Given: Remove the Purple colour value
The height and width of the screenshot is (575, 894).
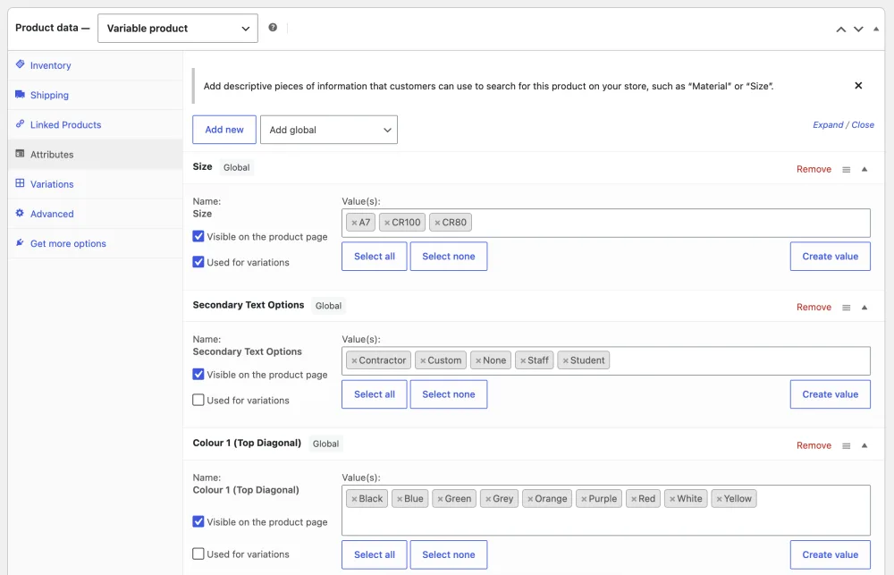Looking at the screenshot, I should click(x=584, y=499).
